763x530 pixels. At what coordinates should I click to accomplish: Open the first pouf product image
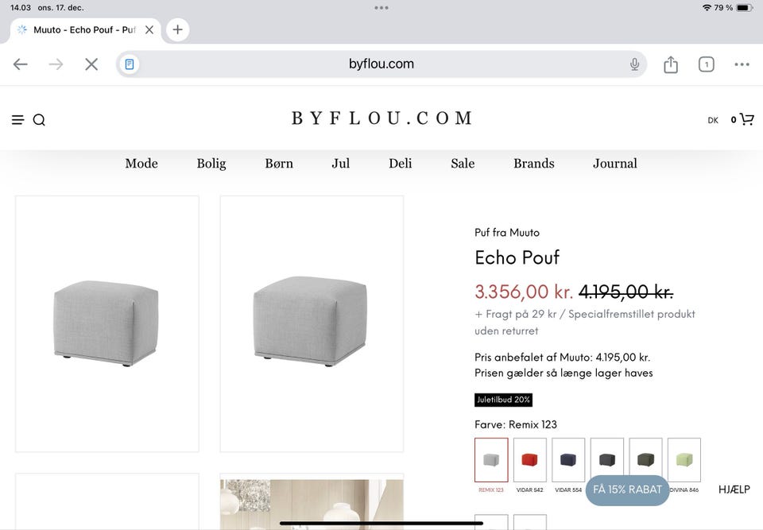click(x=107, y=323)
